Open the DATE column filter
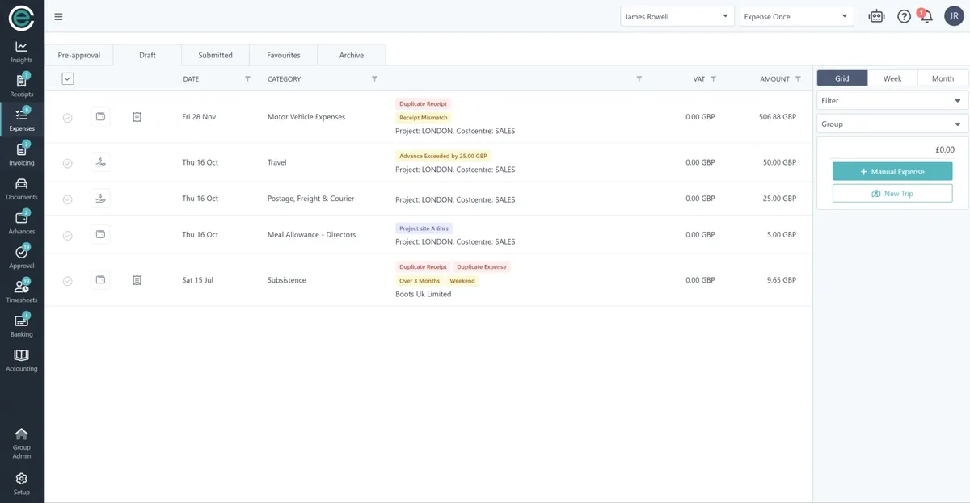Screen dimensions: 970x503 (x=247, y=79)
